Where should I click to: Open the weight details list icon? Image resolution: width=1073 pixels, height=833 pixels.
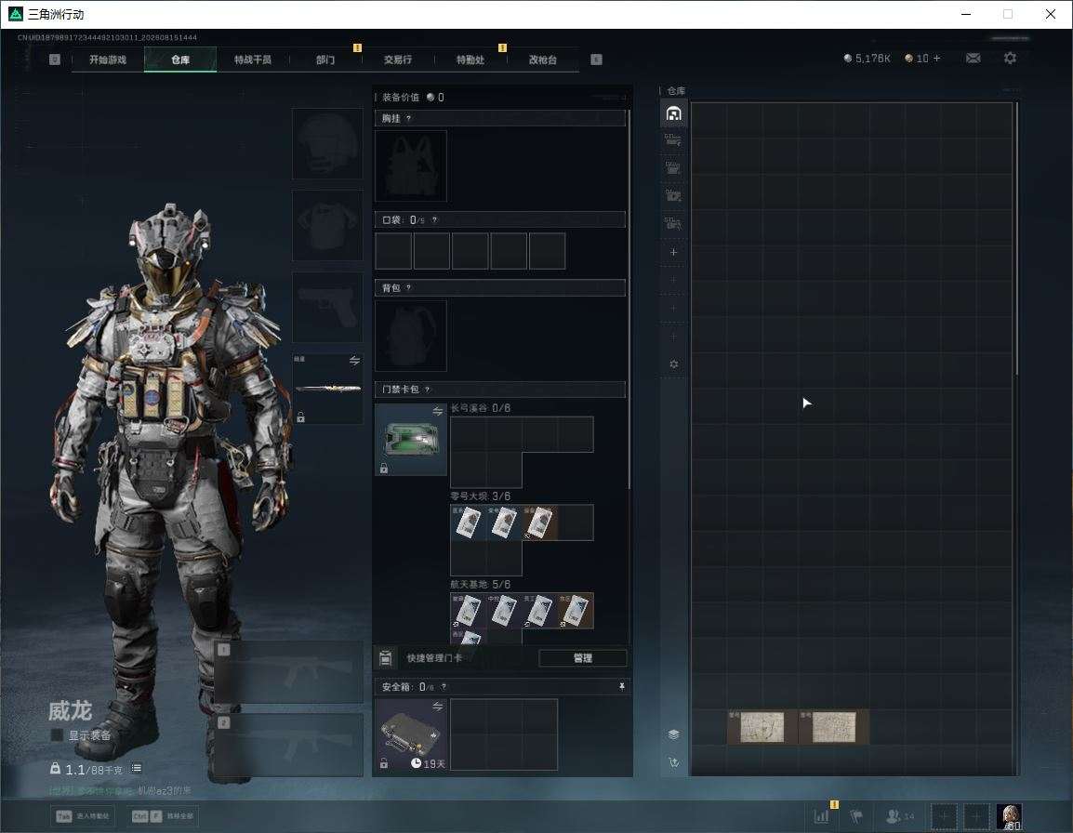pos(137,769)
